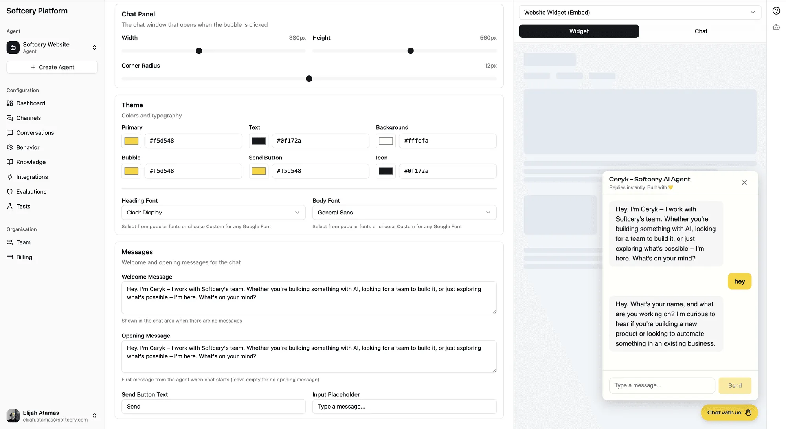Click the Knowledge book icon
The width and height of the screenshot is (786, 429).
coord(10,162)
